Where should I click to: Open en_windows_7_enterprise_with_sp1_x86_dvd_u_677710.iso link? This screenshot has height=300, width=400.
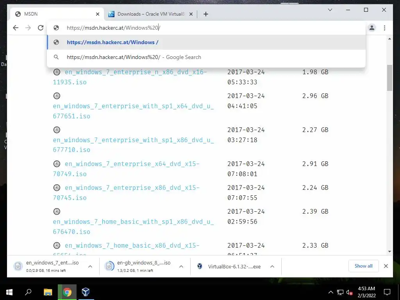(x=134, y=145)
